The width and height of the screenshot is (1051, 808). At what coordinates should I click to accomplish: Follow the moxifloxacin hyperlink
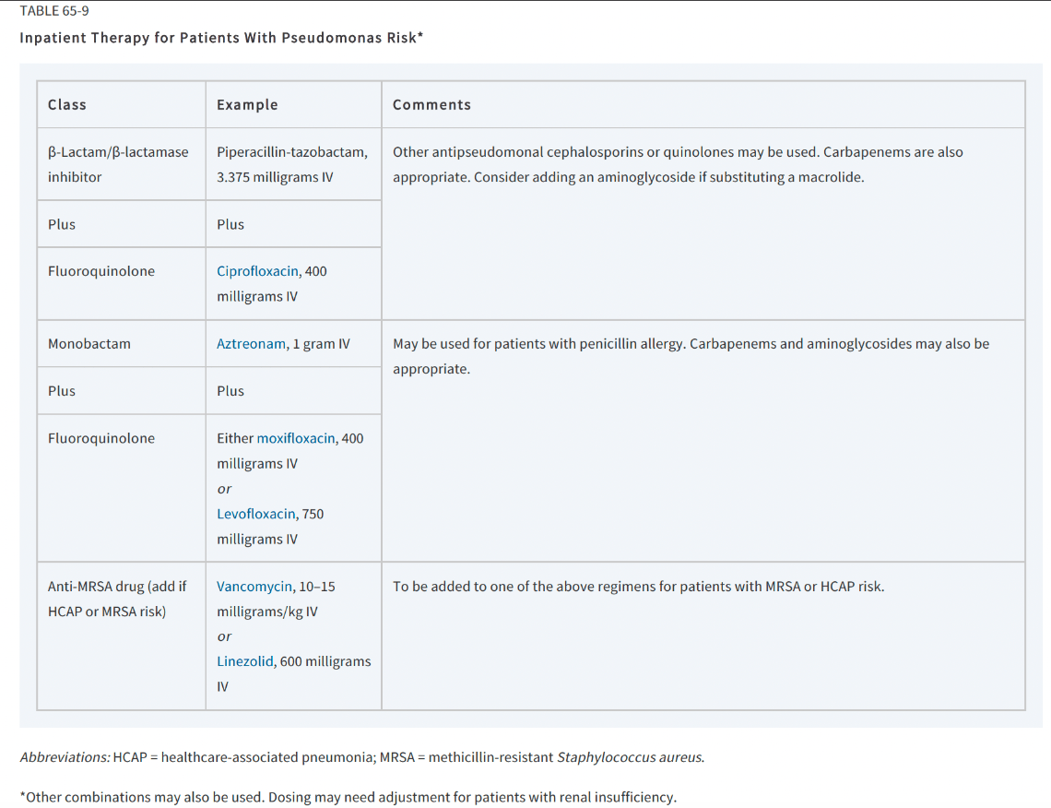296,438
